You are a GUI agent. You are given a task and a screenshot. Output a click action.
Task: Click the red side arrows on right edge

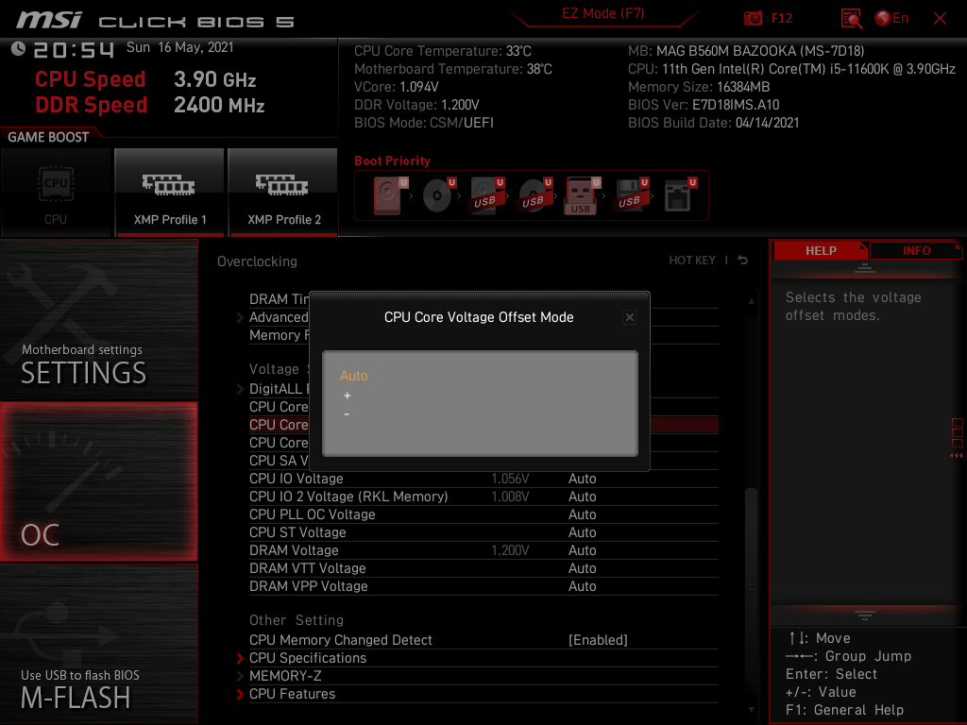(x=956, y=456)
